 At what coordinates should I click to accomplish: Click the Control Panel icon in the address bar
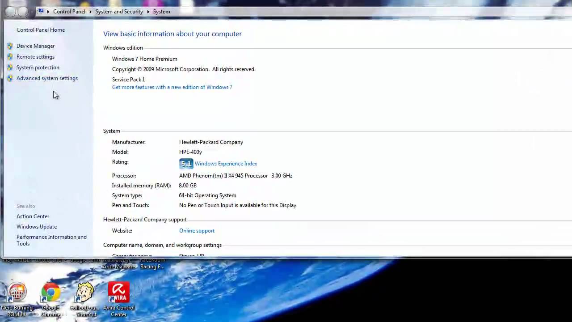41,11
